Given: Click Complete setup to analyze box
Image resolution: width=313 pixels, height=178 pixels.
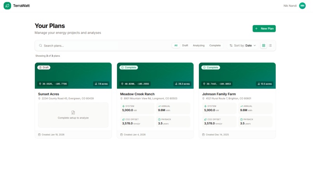Looking at the screenshot, I should [73, 115].
